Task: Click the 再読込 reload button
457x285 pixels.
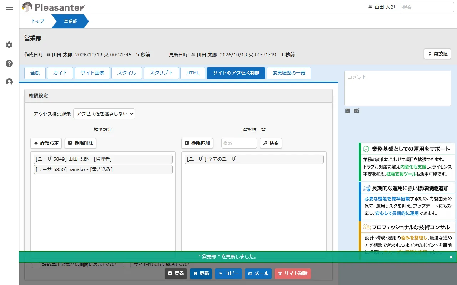Action: [437, 54]
